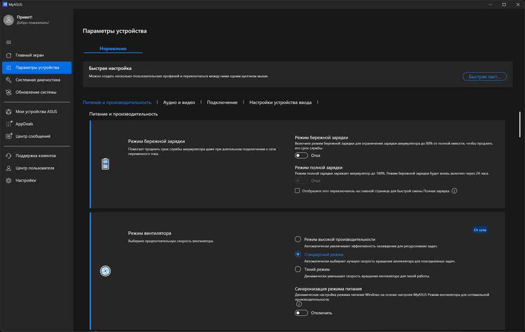Toggle the disabled Режим полной зарядки switch
This screenshot has width=525, height=332.
click(x=301, y=181)
